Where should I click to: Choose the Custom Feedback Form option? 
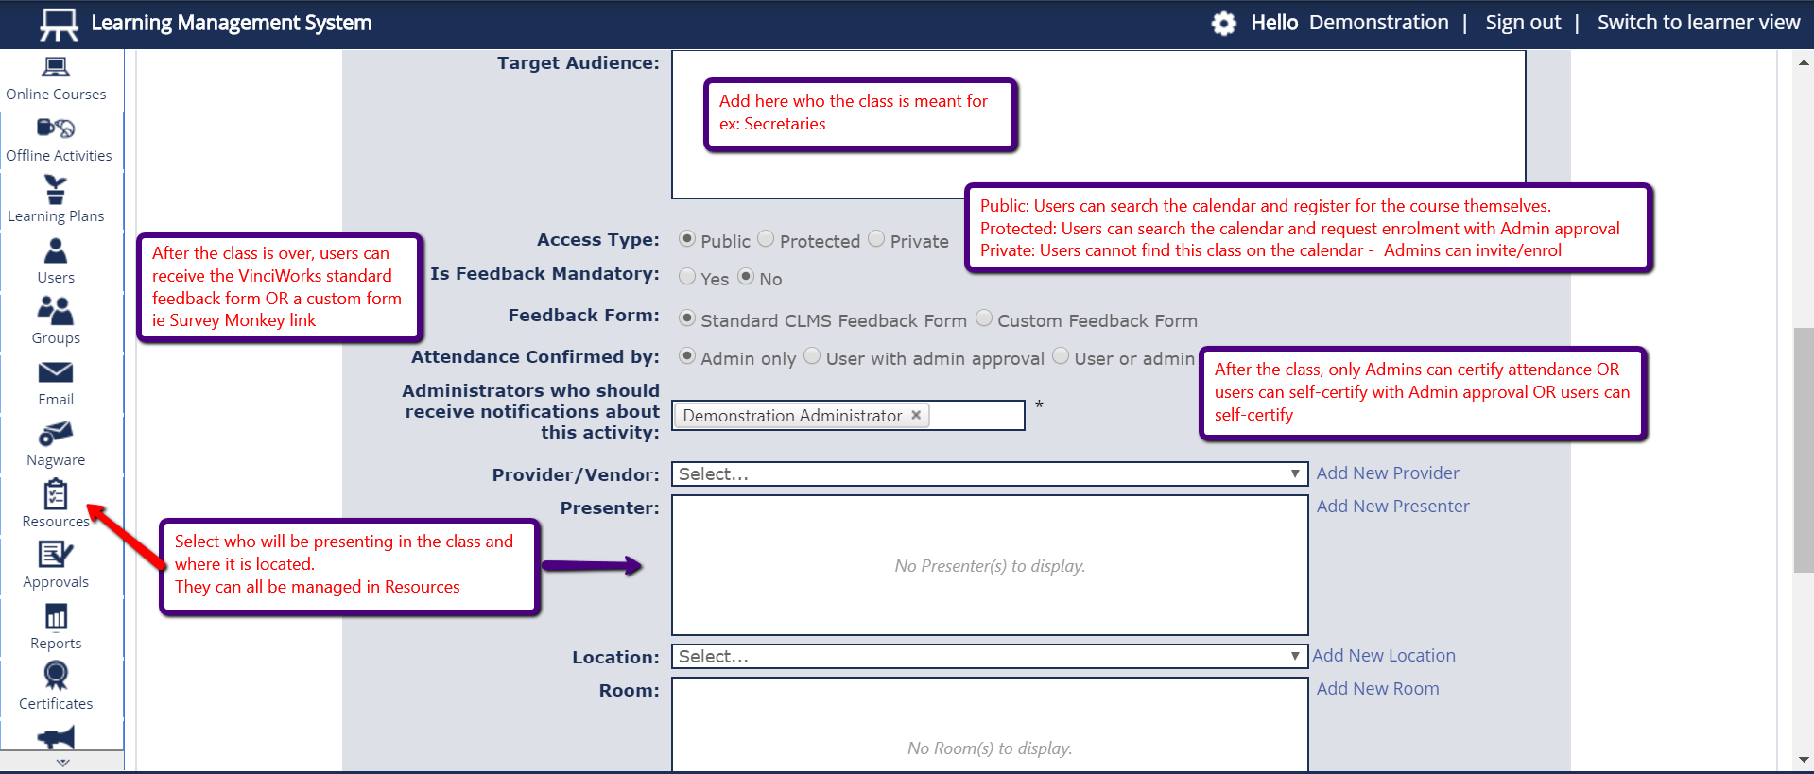tap(984, 318)
